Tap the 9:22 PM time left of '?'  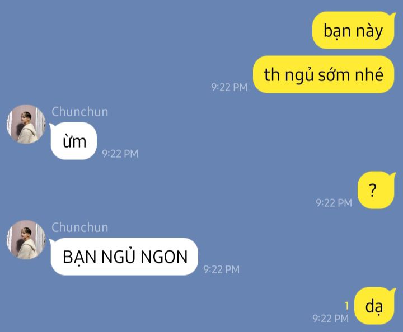click(334, 203)
